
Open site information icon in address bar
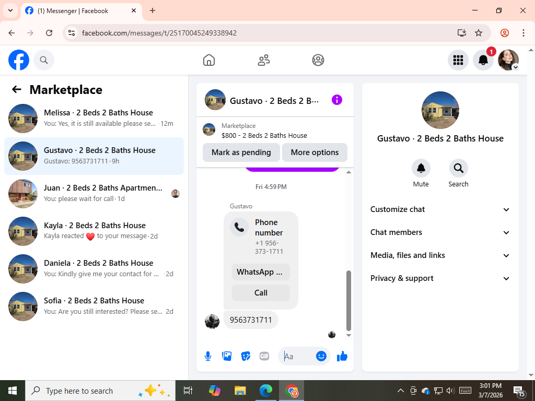click(x=72, y=33)
